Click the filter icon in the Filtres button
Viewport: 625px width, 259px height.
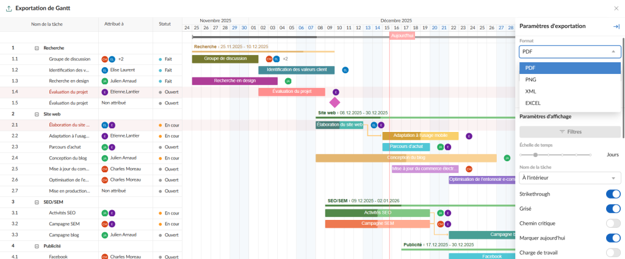point(562,131)
